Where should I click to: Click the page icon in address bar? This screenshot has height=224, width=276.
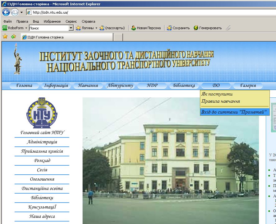point(29,12)
